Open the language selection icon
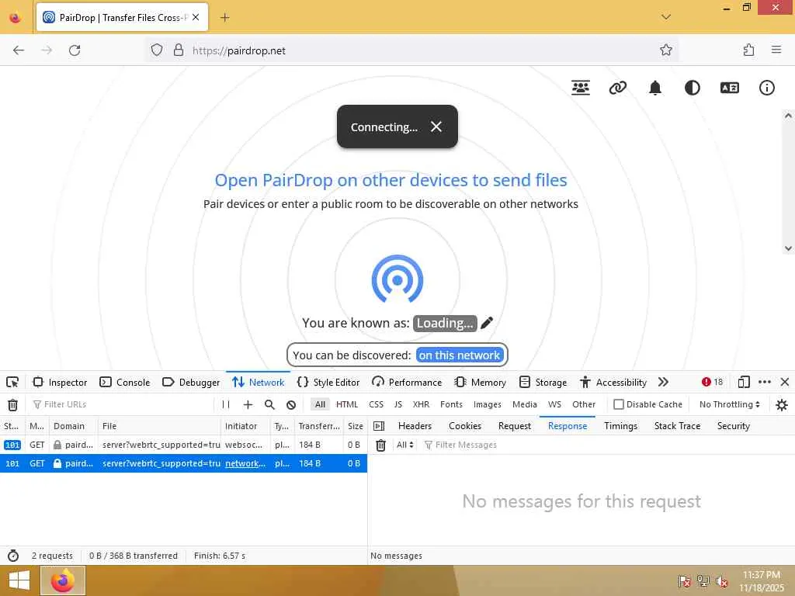The height and width of the screenshot is (596, 795). coord(730,88)
